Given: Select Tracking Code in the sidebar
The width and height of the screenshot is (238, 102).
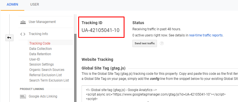Looking at the screenshot, I should (40, 43).
